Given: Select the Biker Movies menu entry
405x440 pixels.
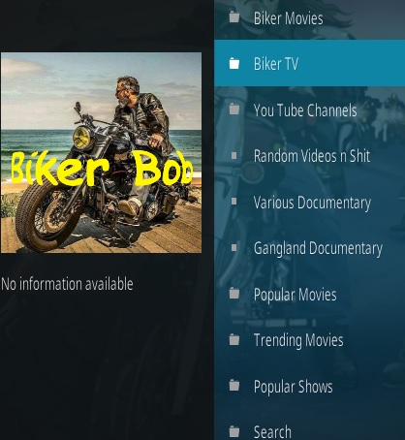Looking at the screenshot, I should tap(309, 17).
